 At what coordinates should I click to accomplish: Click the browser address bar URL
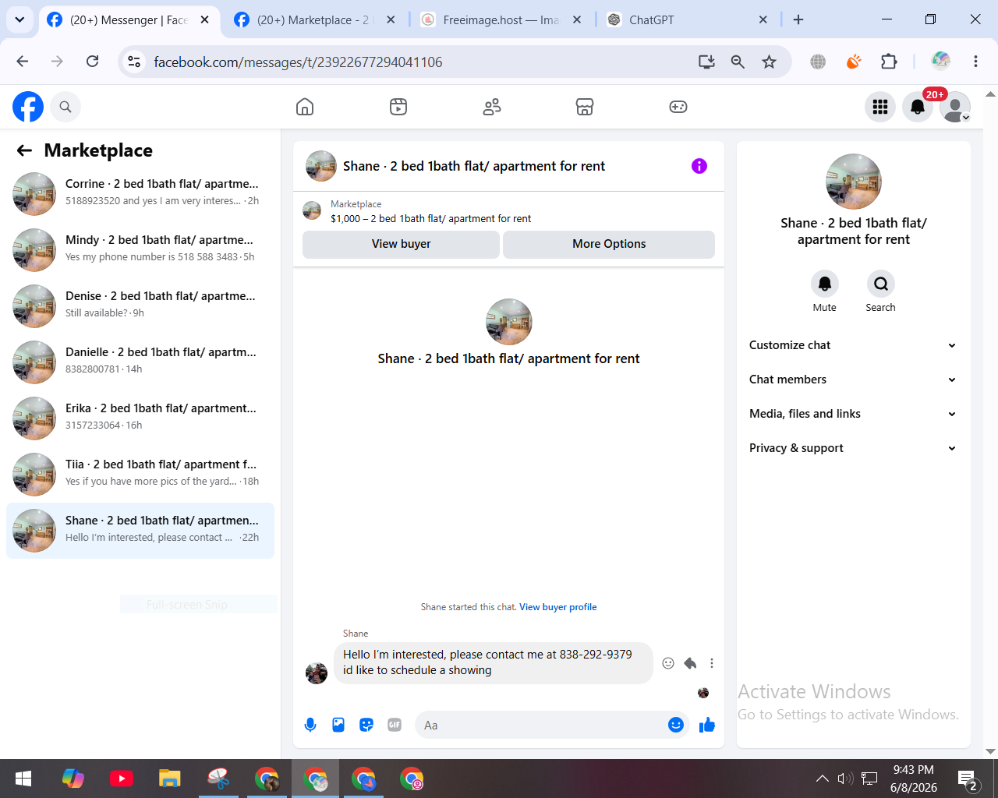click(x=298, y=62)
